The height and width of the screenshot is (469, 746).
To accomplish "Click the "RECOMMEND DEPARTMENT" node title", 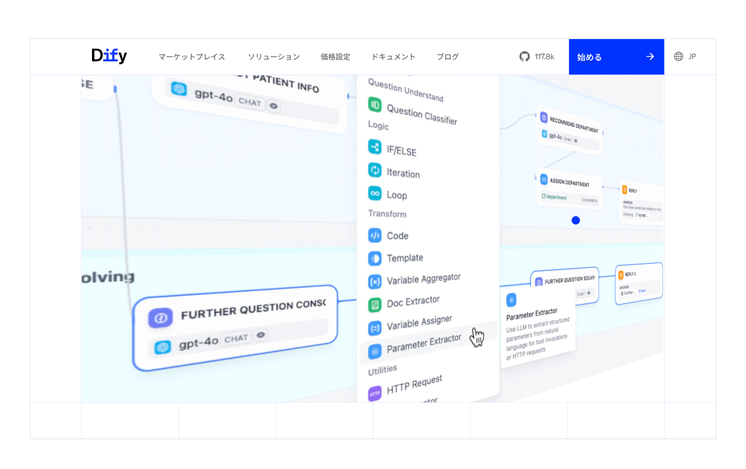I will click(574, 124).
